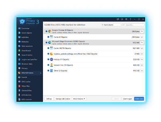Click the Search for input field
Screen dimensions: 161x122
click(x=135, y=25)
